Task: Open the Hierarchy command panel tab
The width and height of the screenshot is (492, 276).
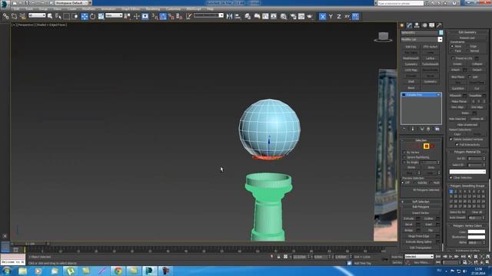Action: (x=417, y=25)
